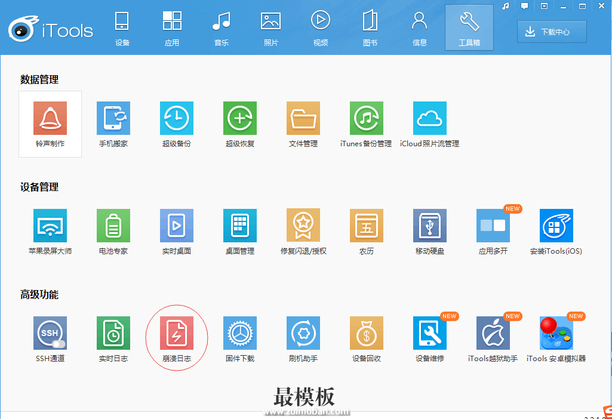Viewport: 612px width, 419px height.
Task: Open the 铃声制作 ringtone maker tool
Action: 50,124
